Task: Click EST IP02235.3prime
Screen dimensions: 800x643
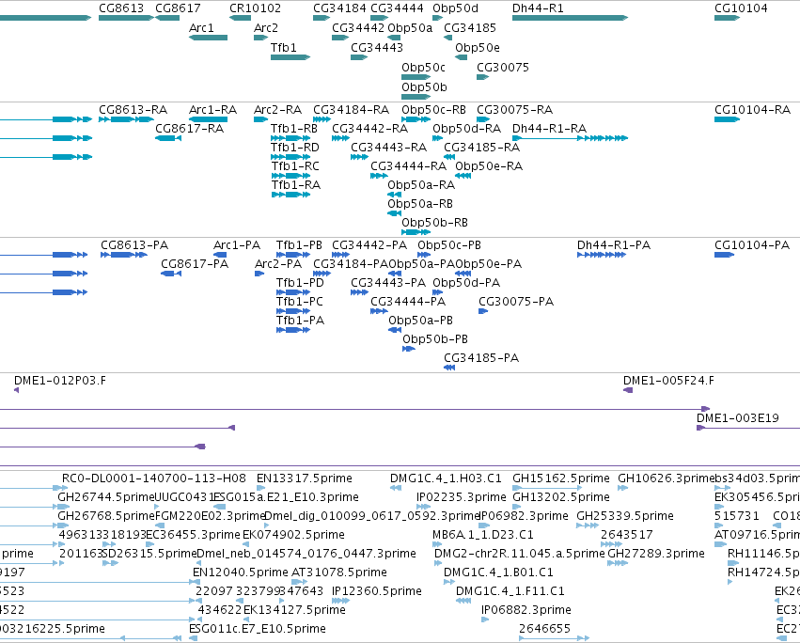Action: 423,508
